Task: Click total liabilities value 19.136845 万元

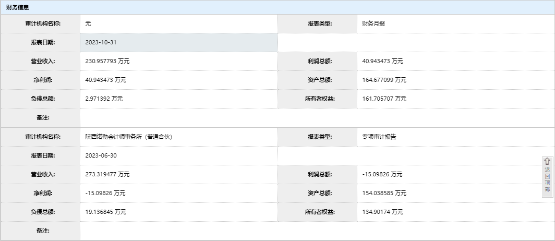Action: [105, 212]
